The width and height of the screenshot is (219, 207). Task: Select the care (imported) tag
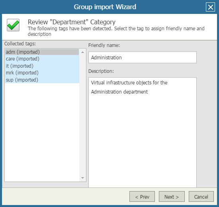pyautogui.click(x=42, y=59)
